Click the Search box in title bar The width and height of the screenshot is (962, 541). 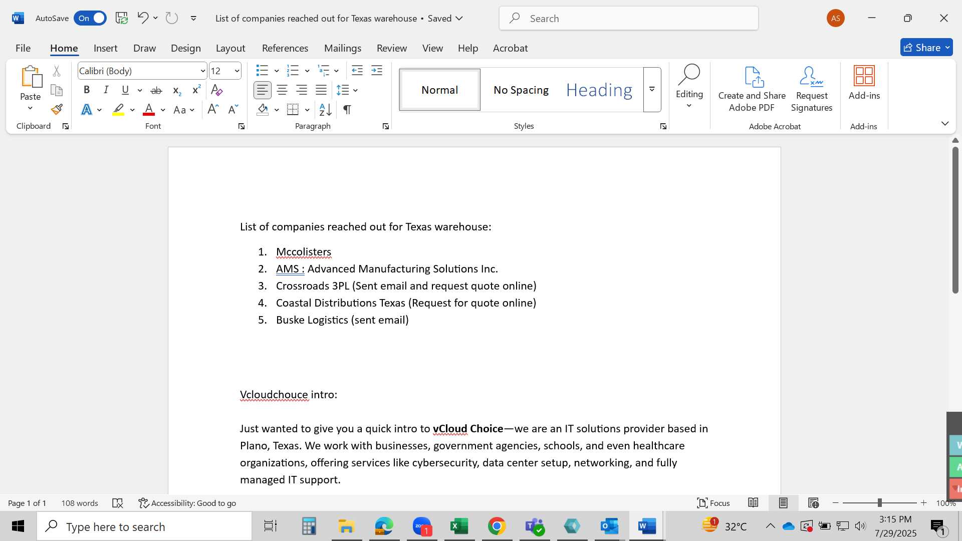pyautogui.click(x=628, y=18)
